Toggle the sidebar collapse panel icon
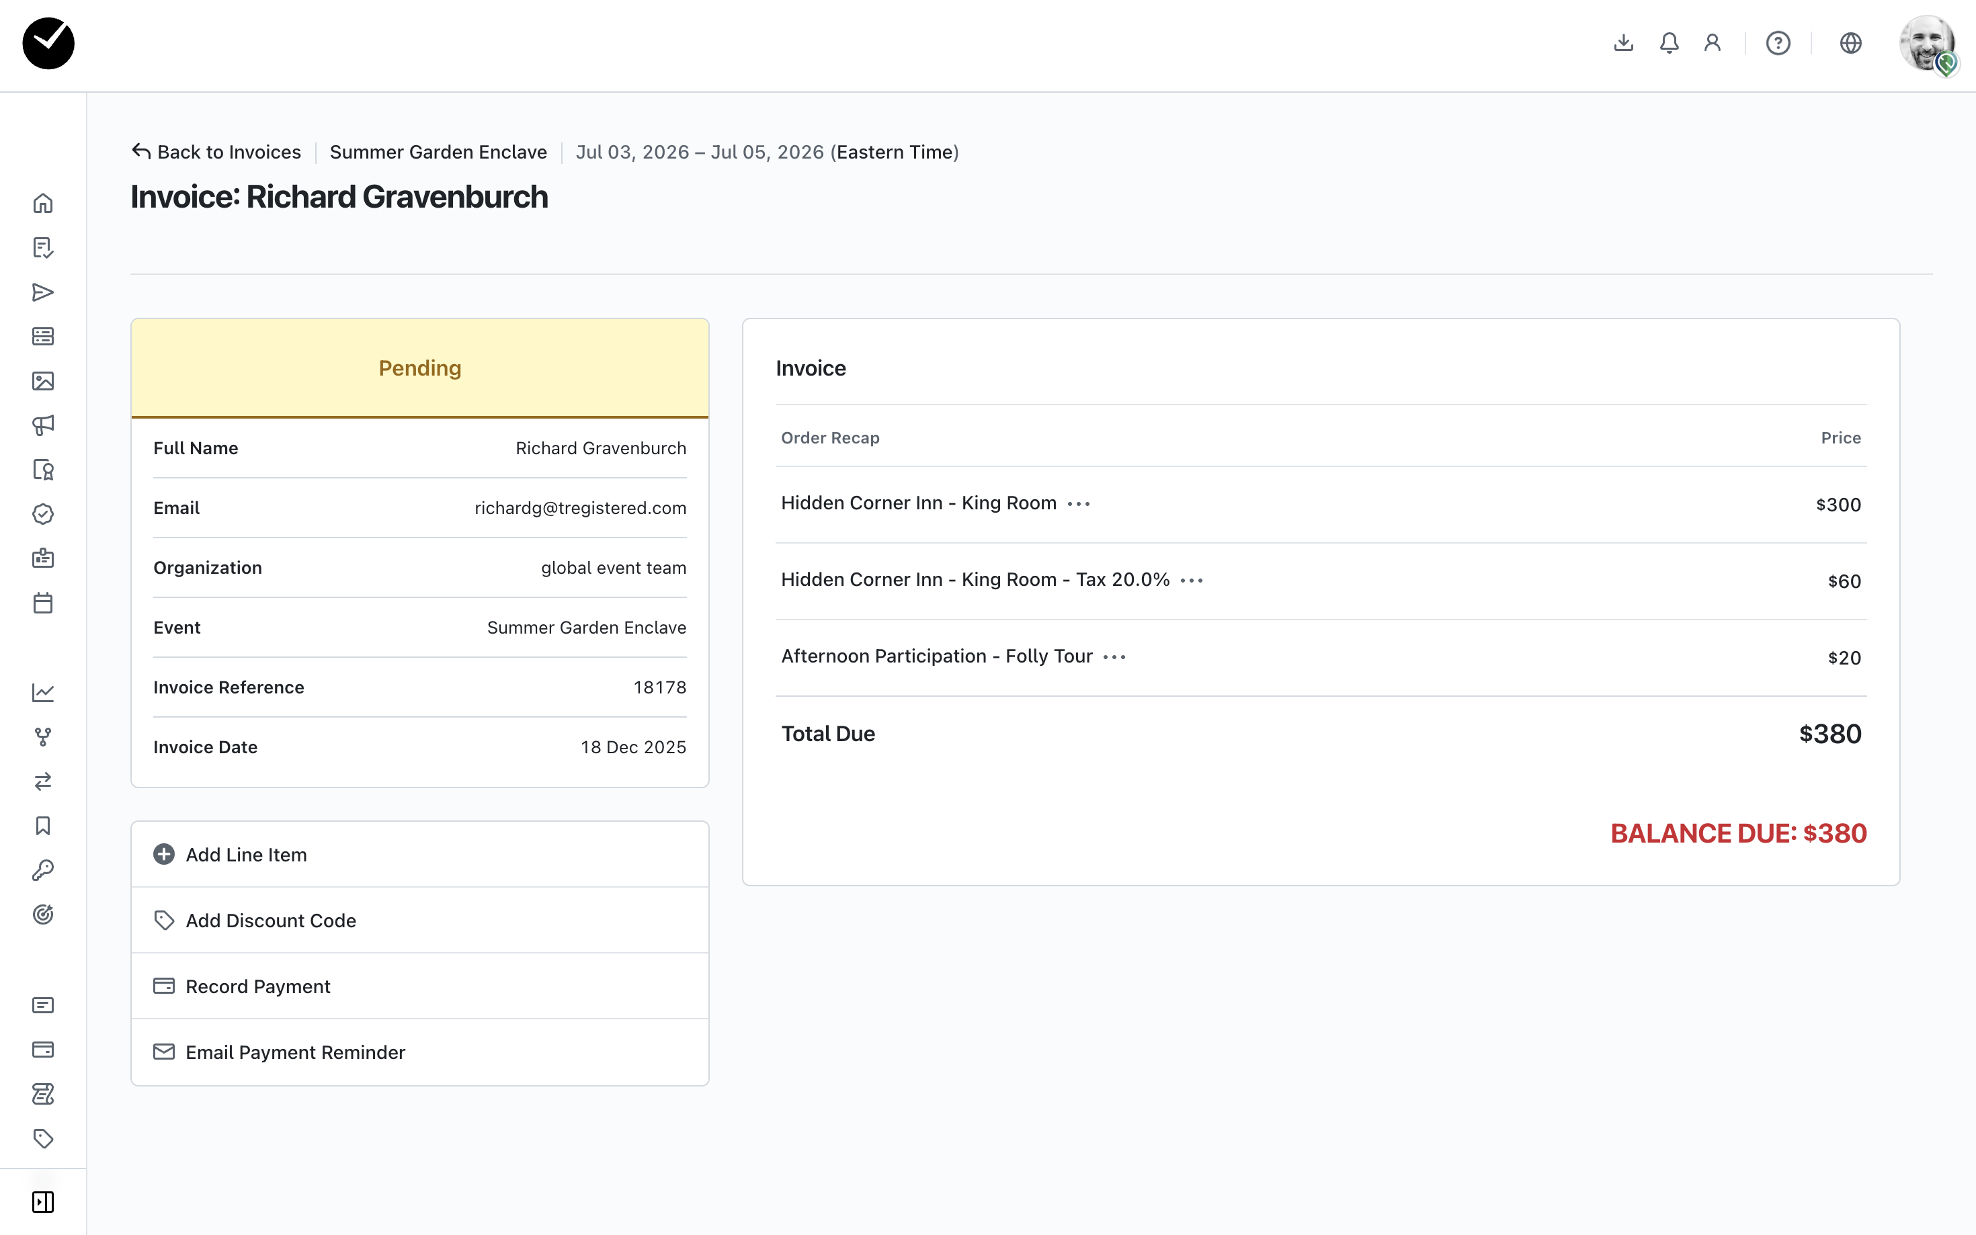1976x1235 pixels. point(43,1201)
